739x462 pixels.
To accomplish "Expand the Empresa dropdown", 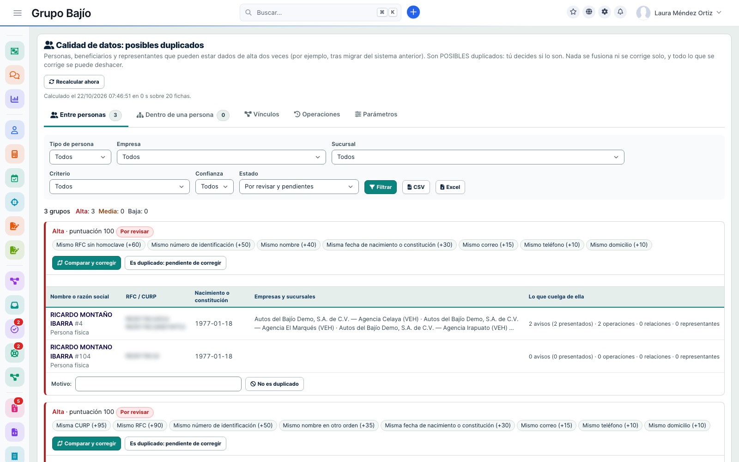I will (221, 157).
